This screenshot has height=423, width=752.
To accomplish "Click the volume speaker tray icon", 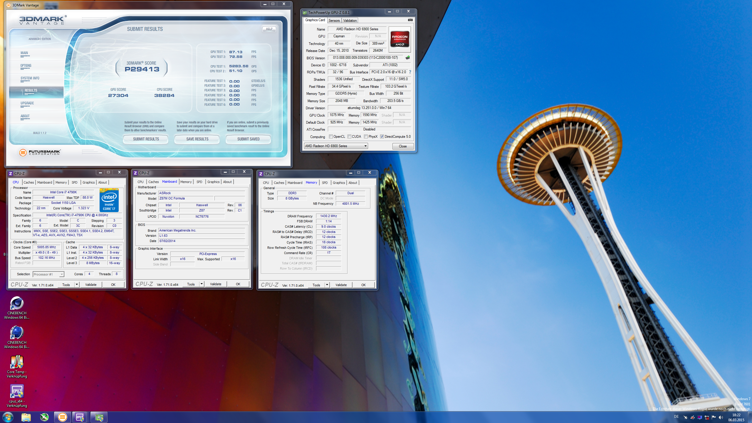I will 721,417.
